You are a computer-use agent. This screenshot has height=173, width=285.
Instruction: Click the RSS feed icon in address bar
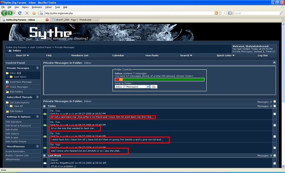coord(216,13)
